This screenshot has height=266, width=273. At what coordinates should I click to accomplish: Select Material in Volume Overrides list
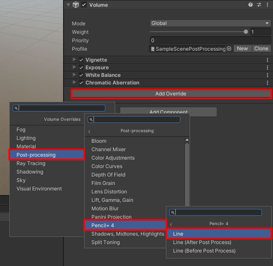tap(47, 147)
